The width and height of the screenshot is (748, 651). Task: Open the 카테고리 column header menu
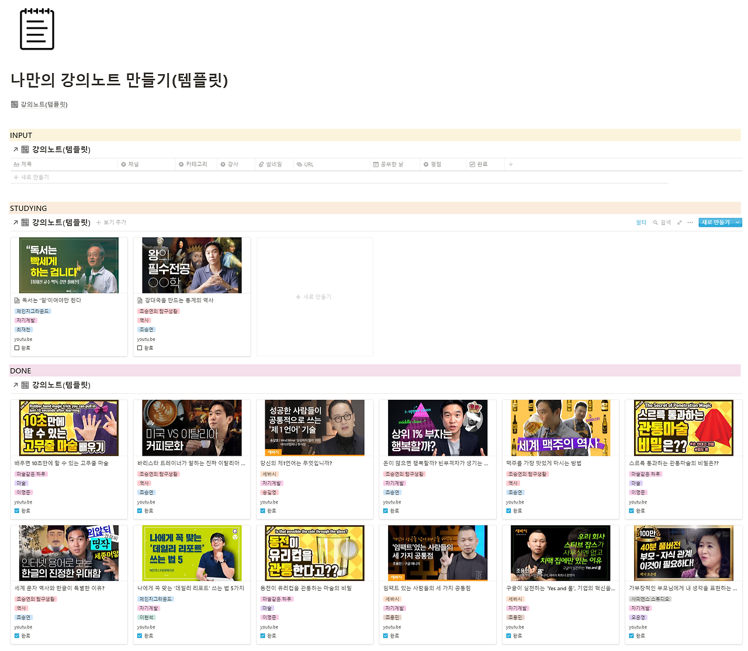(x=196, y=164)
